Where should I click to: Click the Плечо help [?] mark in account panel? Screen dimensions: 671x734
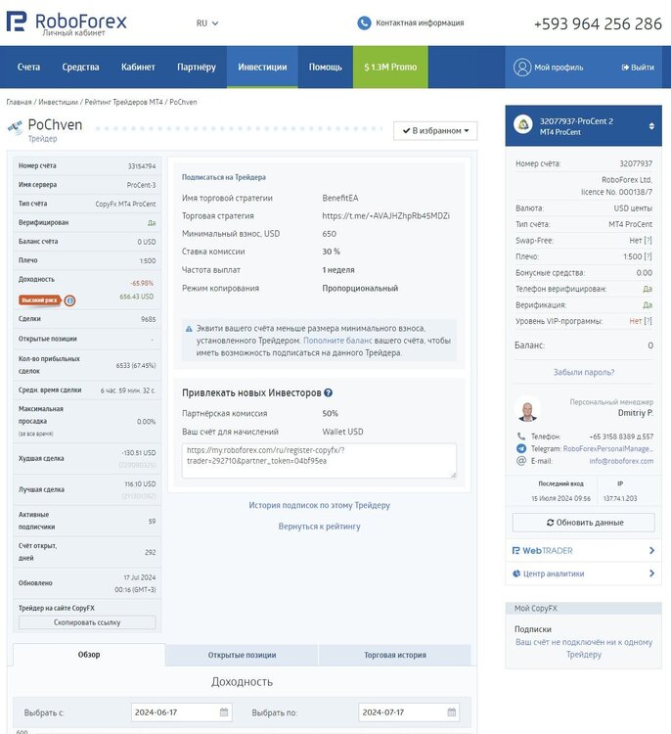click(x=648, y=256)
